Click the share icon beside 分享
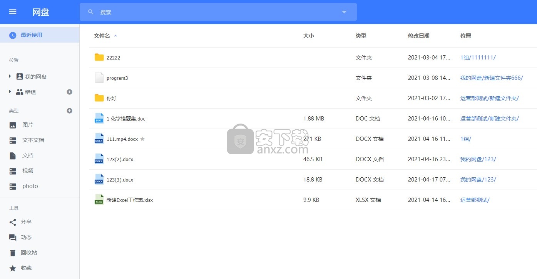 (x=13, y=222)
